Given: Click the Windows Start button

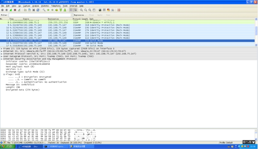Looking at the screenshot, I should tap(7, 146).
